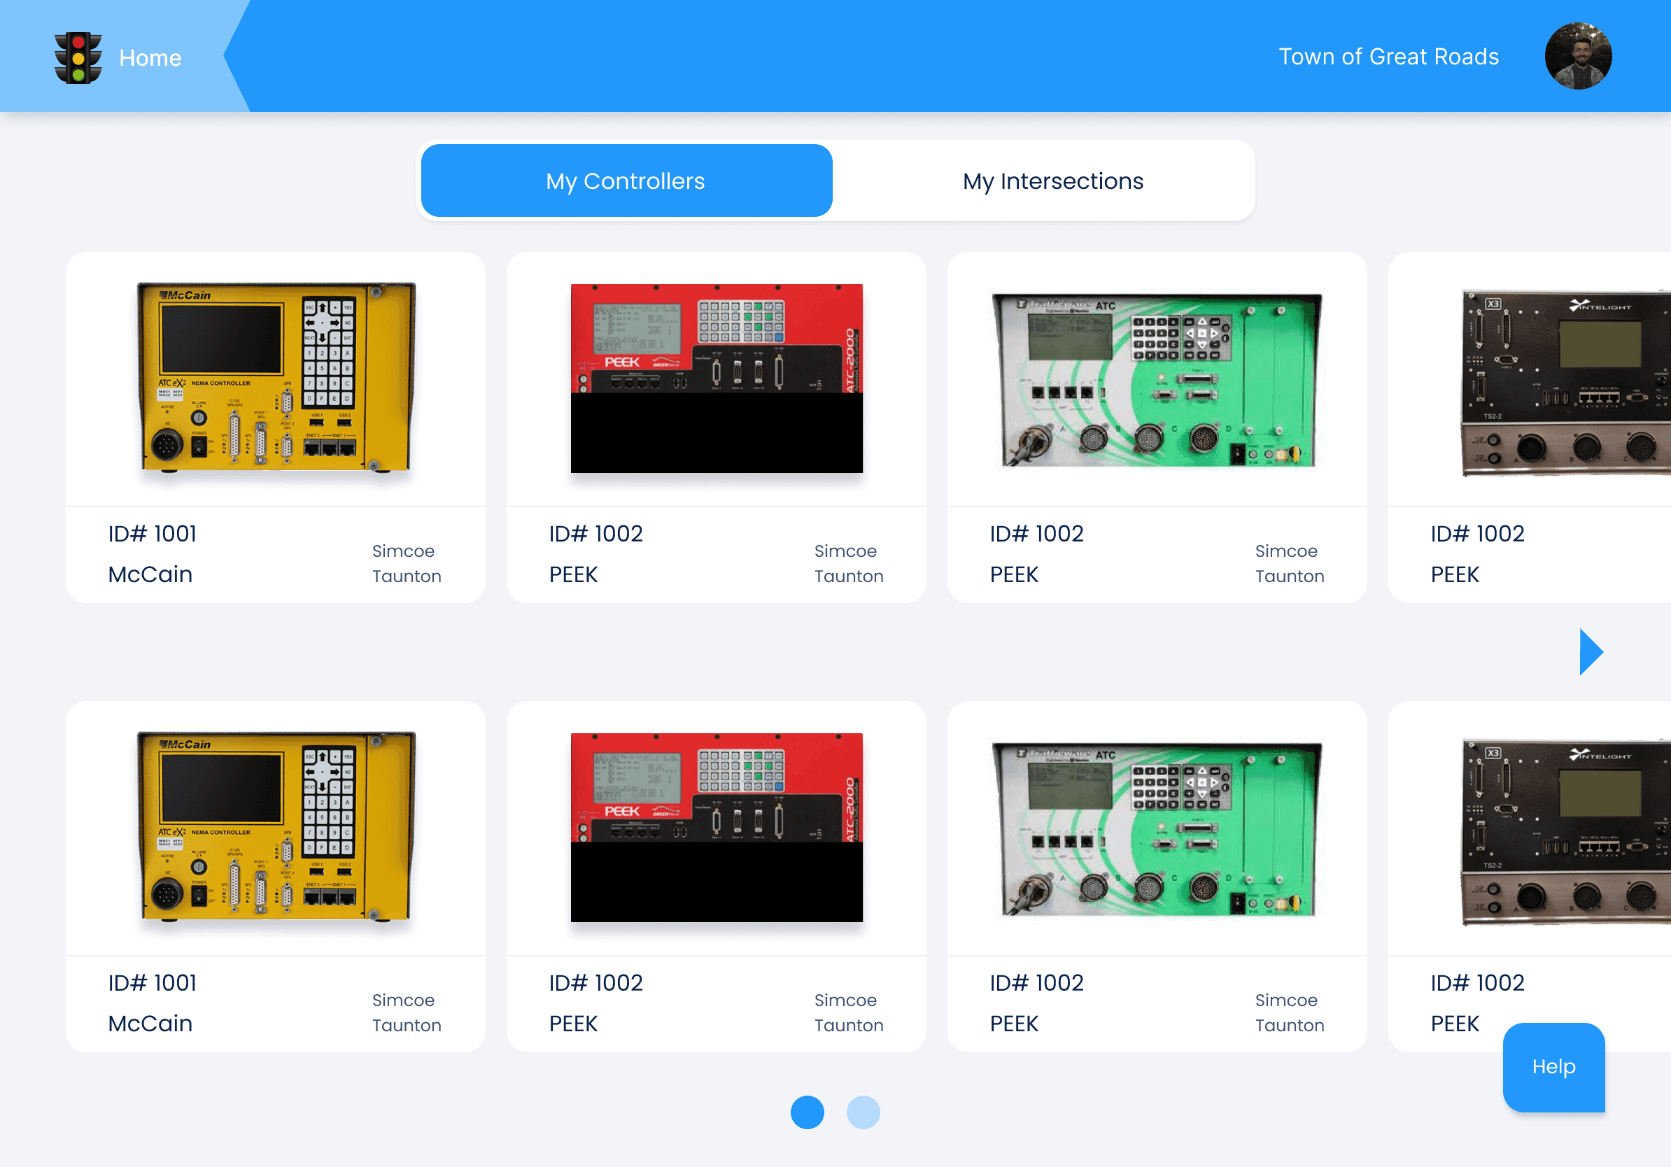Select the green Trafficware ATC image in the top row
This screenshot has height=1167, width=1671.
1157,379
